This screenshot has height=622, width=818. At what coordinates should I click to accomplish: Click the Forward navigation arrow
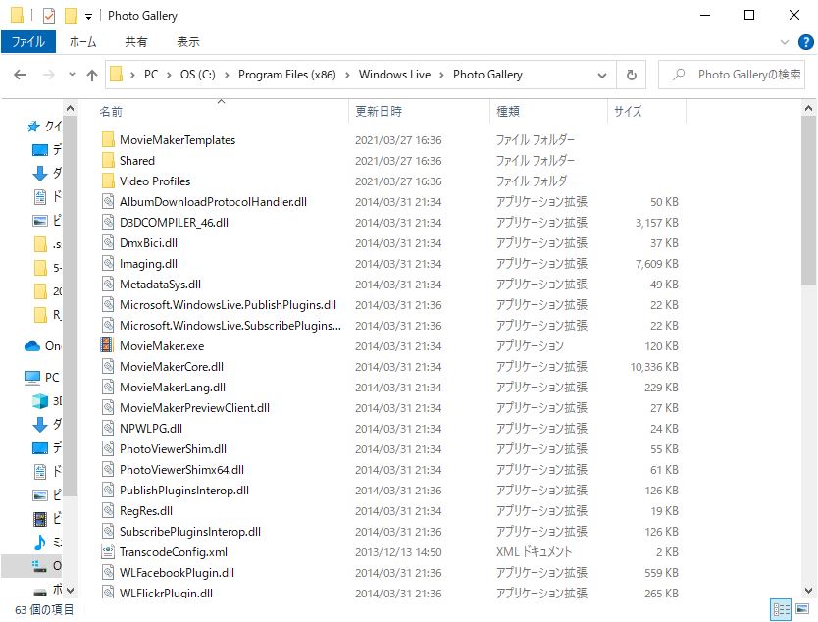pyautogui.click(x=48, y=76)
